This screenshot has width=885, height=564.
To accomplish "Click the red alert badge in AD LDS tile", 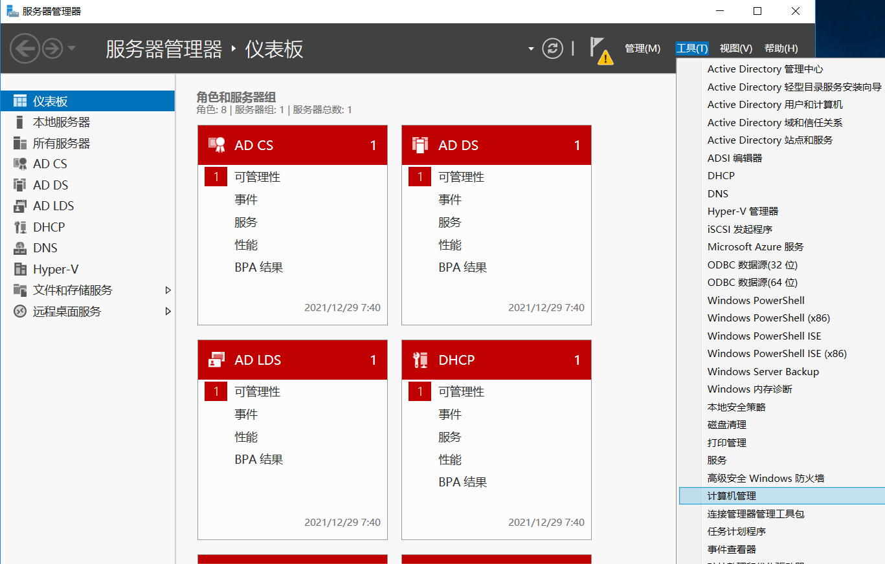I will [x=216, y=392].
